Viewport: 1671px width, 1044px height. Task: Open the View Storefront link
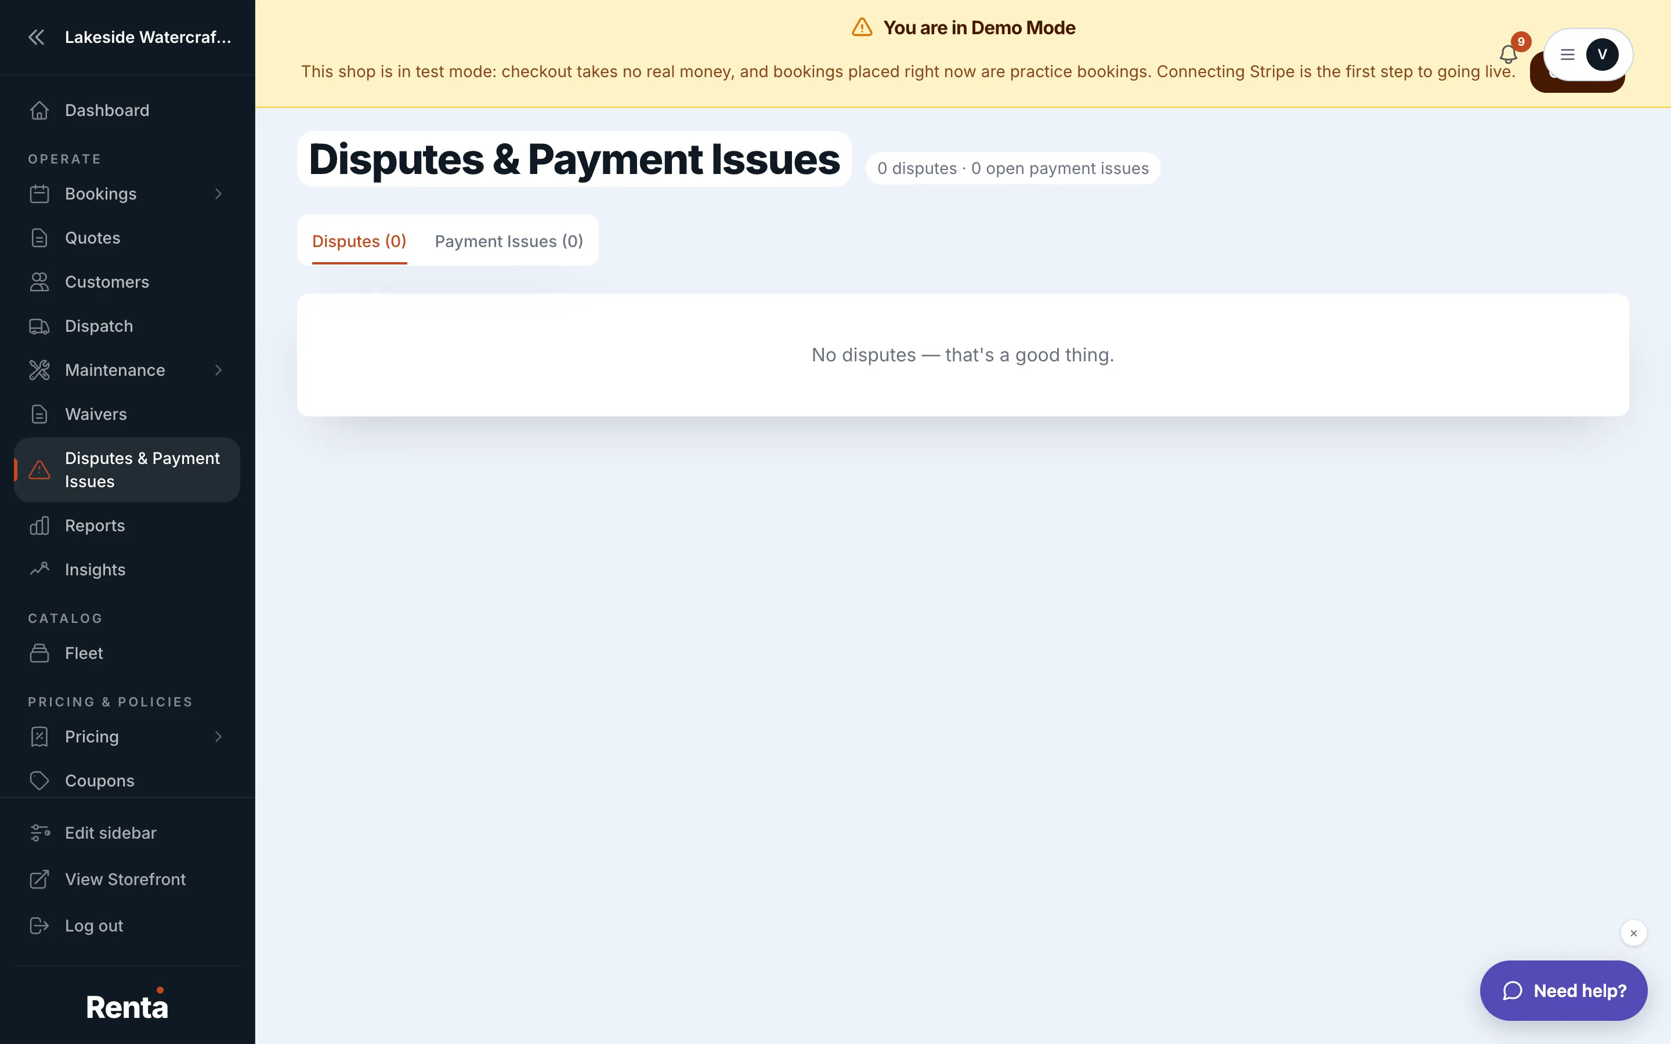point(127,880)
